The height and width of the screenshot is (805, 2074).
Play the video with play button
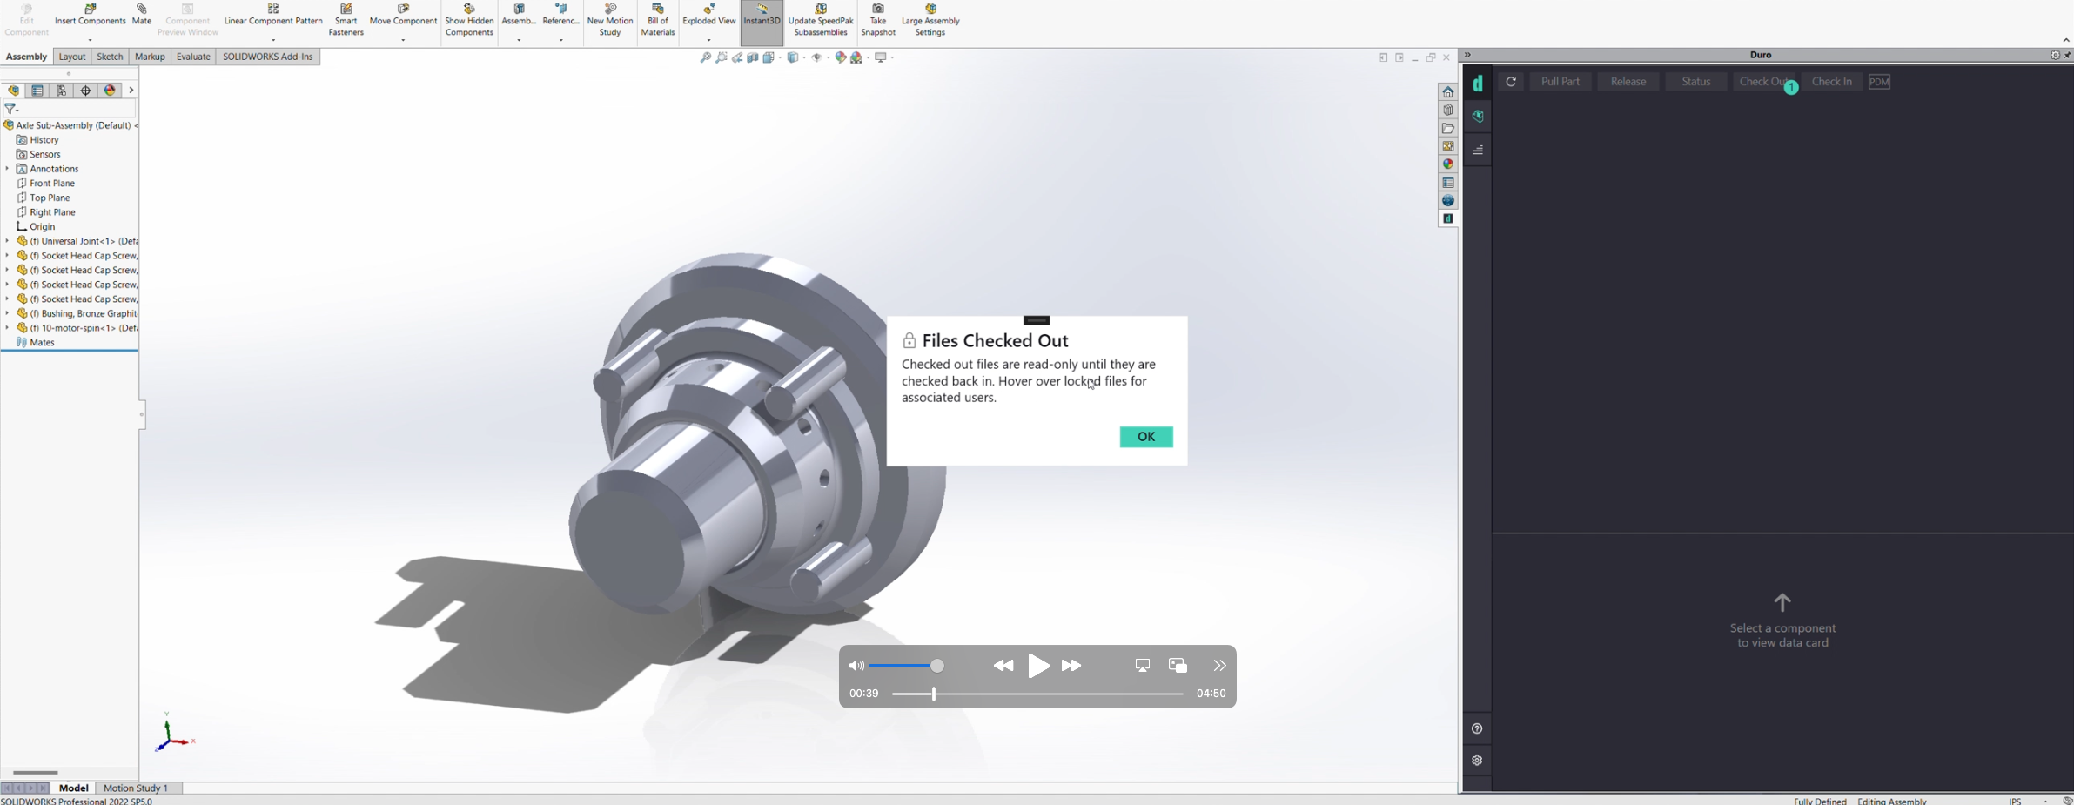(1038, 666)
